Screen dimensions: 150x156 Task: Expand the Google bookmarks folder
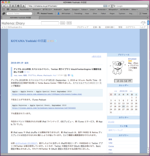pos(76,9)
